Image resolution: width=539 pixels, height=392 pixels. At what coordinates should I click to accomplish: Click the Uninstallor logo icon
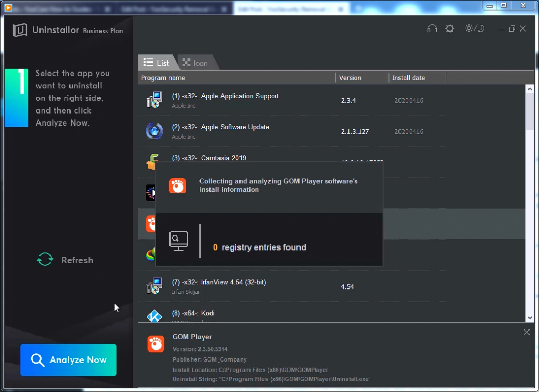(x=19, y=30)
